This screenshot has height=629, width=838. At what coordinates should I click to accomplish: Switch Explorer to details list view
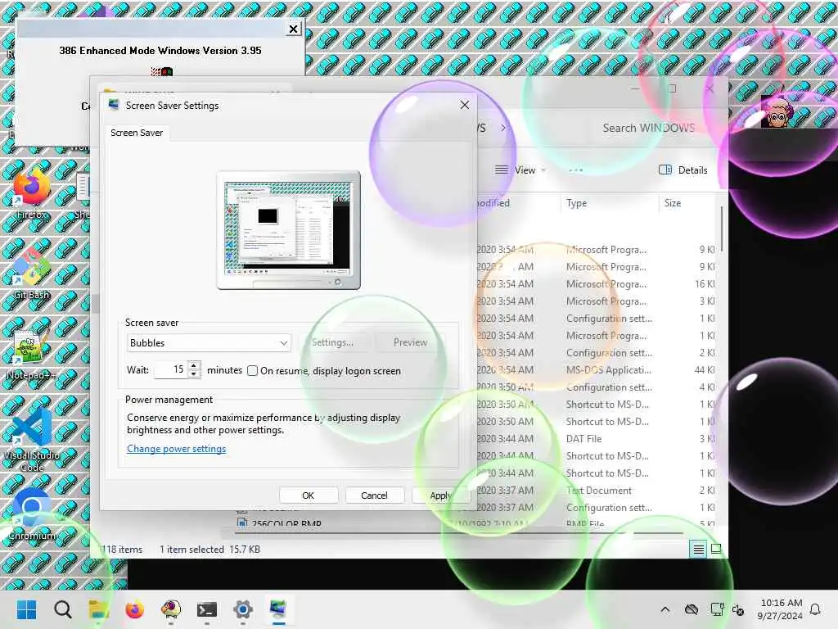(698, 549)
